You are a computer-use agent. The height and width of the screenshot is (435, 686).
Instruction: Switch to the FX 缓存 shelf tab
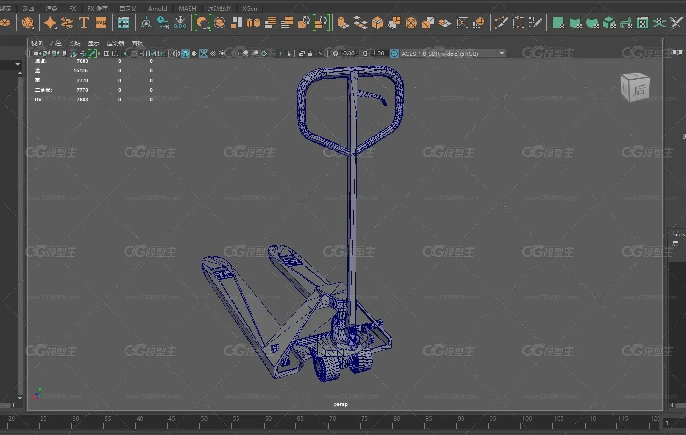pos(98,8)
